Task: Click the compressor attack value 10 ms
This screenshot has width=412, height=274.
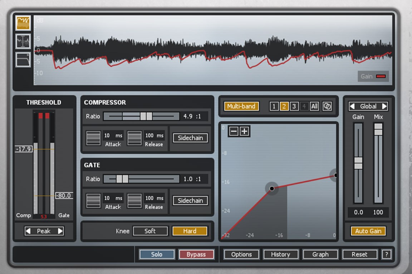Action: click(x=113, y=136)
